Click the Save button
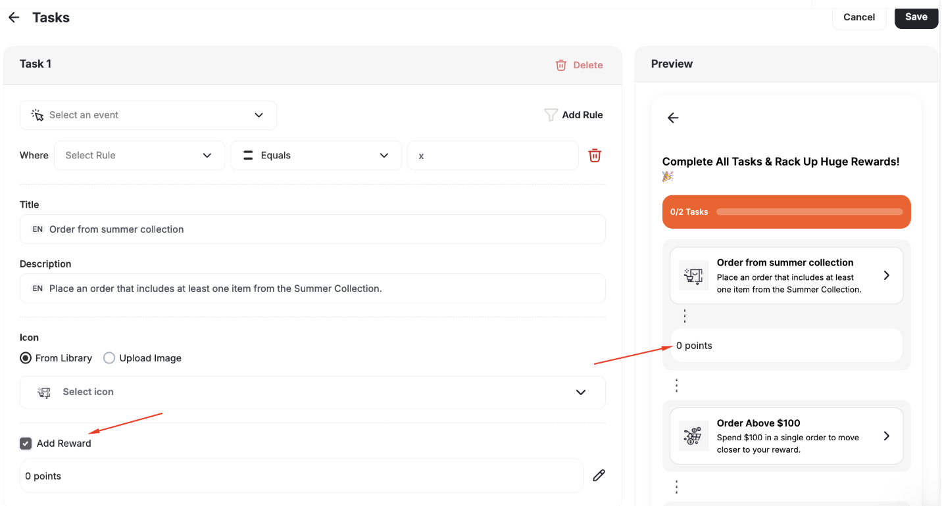942x506 pixels. point(916,17)
